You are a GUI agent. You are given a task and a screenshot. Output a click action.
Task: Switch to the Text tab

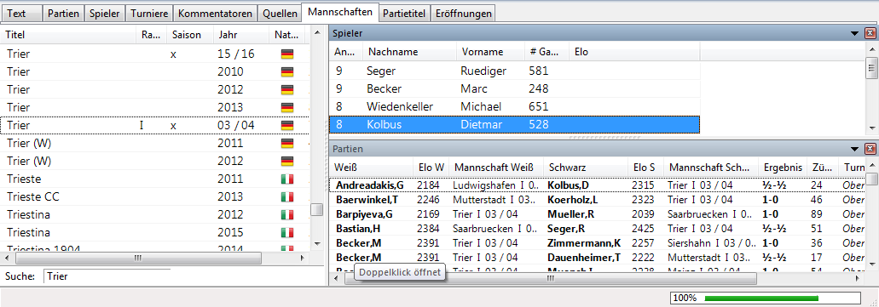(x=21, y=13)
